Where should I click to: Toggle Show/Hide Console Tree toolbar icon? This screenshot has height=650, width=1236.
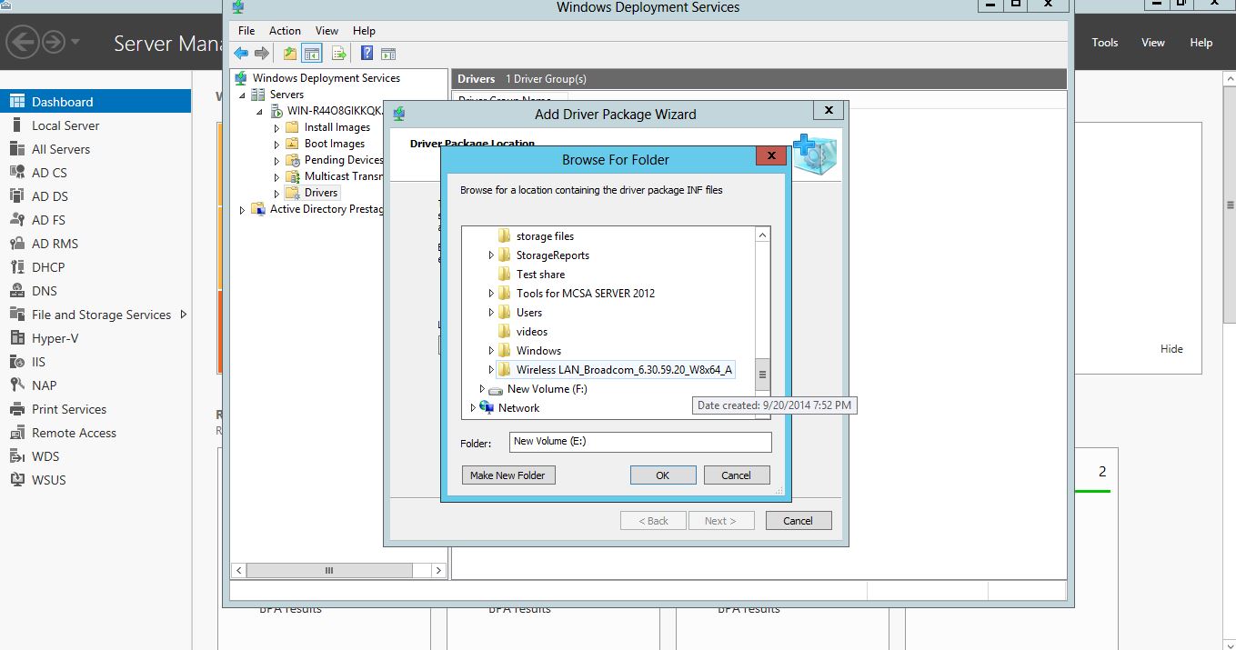[x=312, y=54]
